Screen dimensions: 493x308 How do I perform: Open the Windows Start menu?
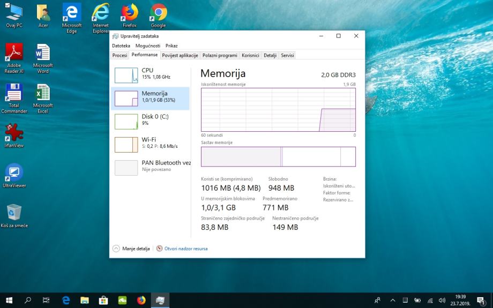click(9, 301)
